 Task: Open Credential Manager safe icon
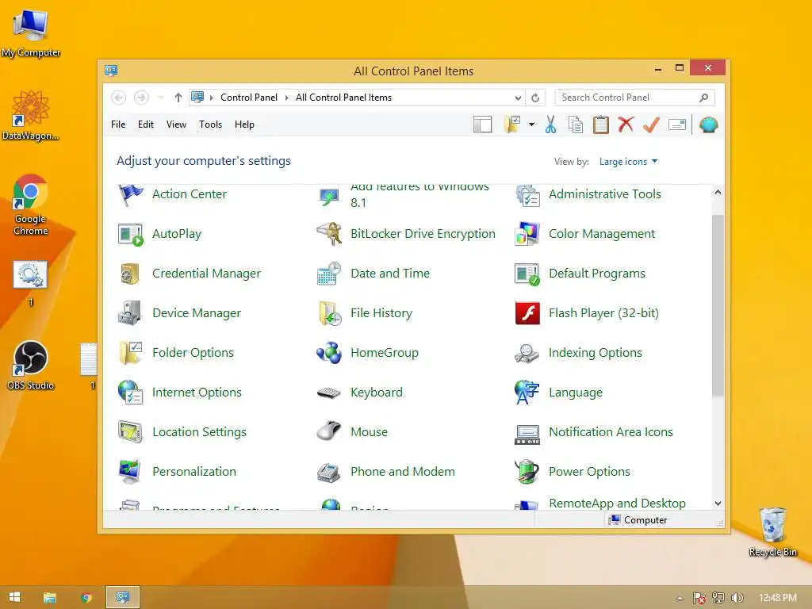coord(130,274)
